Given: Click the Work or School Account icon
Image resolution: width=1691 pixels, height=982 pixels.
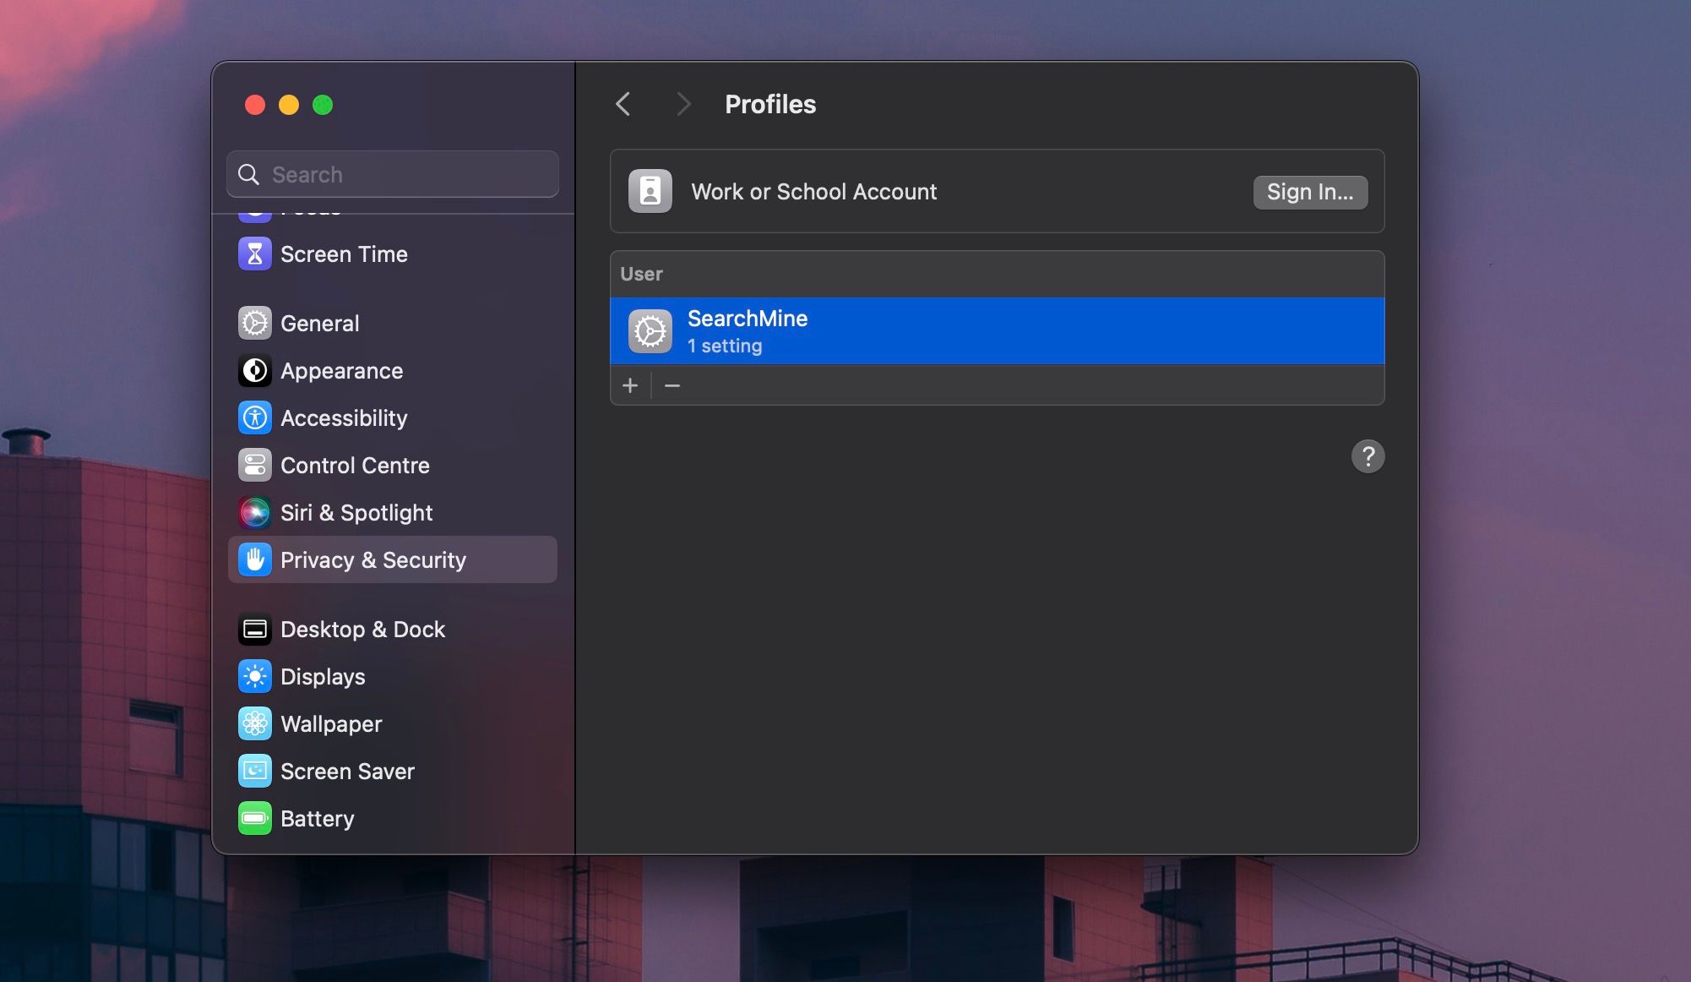Looking at the screenshot, I should coord(650,192).
